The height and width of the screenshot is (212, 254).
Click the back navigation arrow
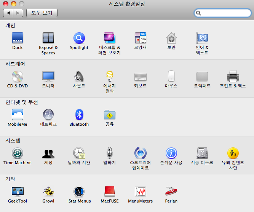8,13
